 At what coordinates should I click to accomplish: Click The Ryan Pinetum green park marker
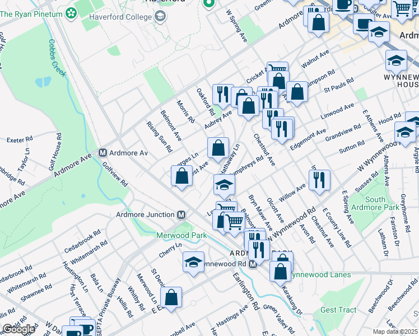point(71,13)
